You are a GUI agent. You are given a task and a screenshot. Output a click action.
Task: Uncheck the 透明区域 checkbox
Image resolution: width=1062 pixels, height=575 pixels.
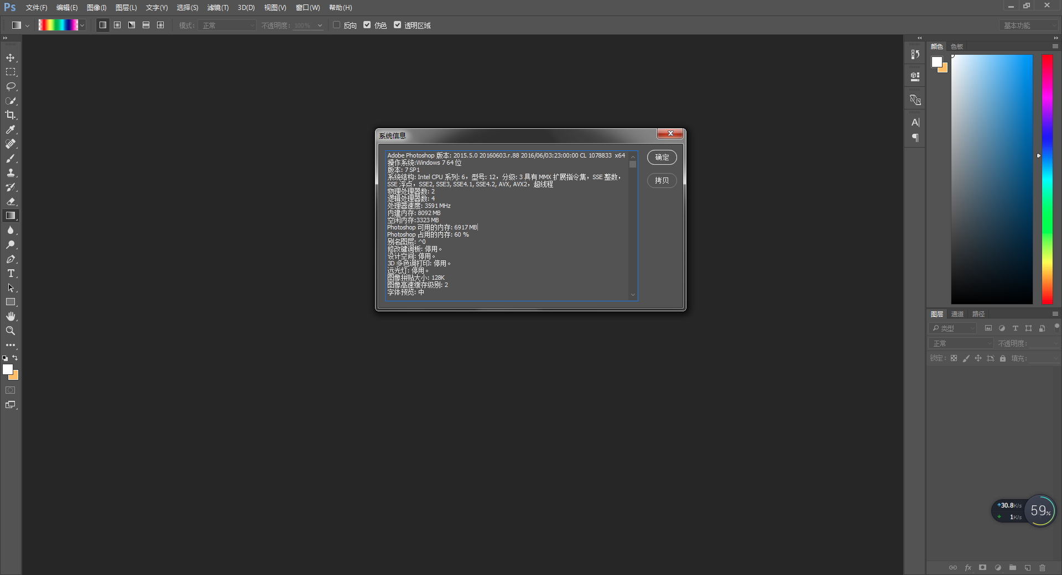[397, 25]
